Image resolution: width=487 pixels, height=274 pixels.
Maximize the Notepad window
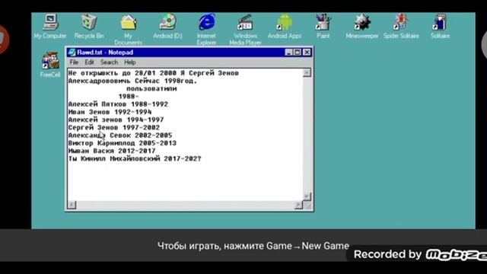pyautogui.click(x=298, y=53)
